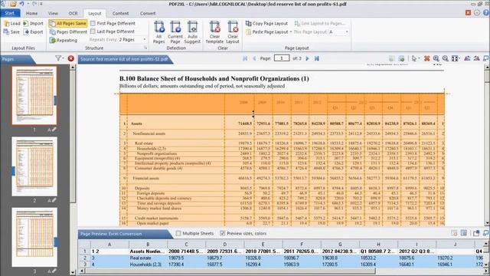The height and width of the screenshot is (276, 490).
Task: Switch to the Home tab
Action: tap(31, 14)
